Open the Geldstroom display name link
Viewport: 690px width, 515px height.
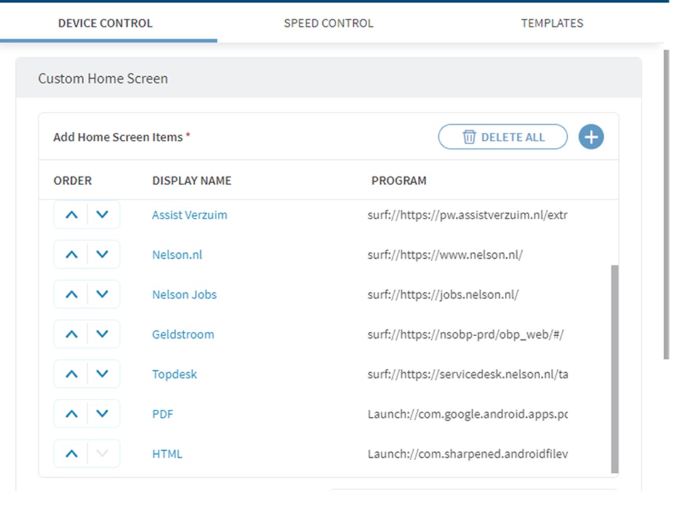coord(183,334)
